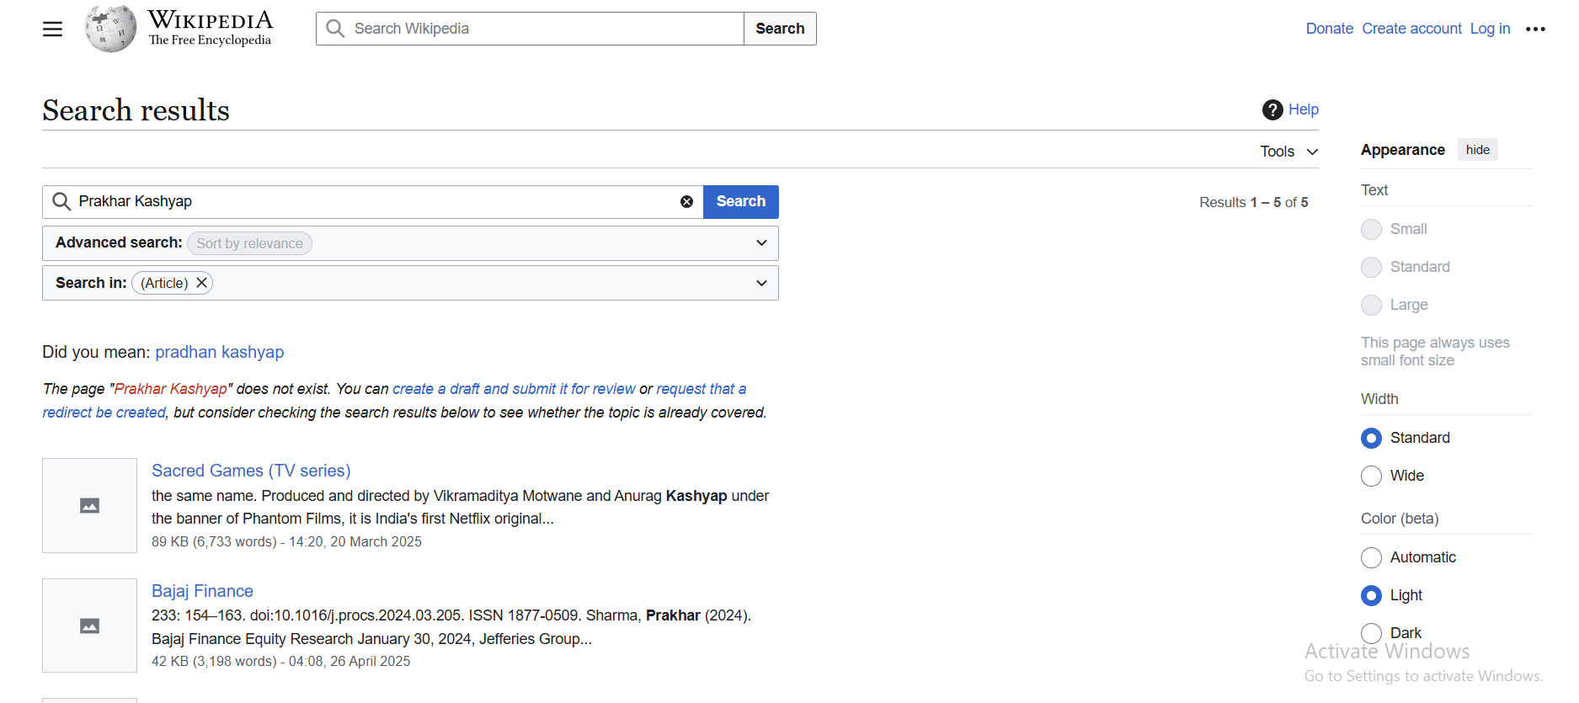
Task: Click the Bajaj Finance placeholder thumbnail
Action: [x=89, y=626]
